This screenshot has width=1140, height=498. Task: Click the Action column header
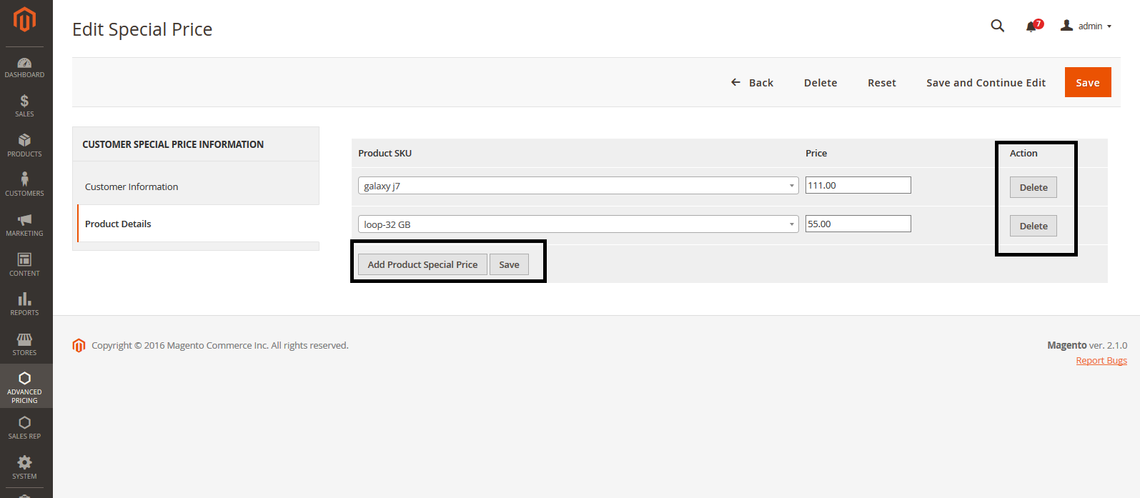1023,153
